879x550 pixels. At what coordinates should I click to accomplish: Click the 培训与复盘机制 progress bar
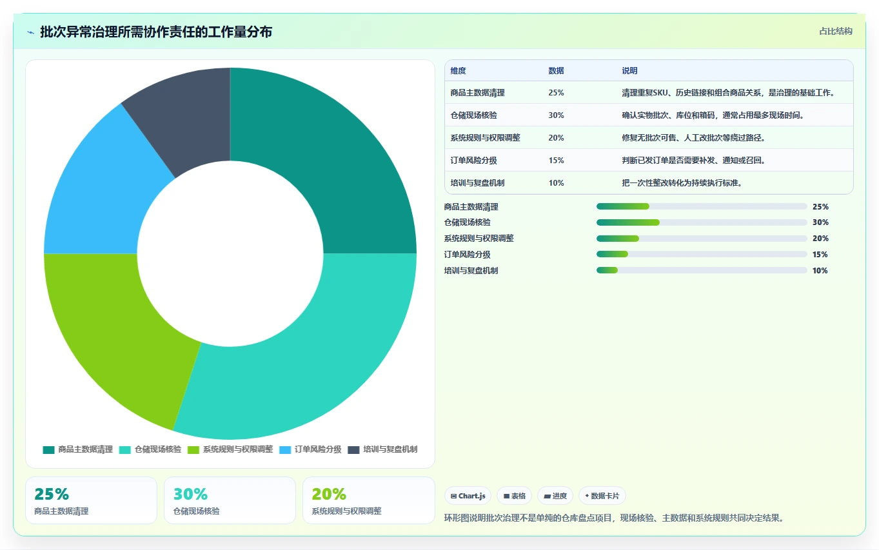[x=702, y=271]
